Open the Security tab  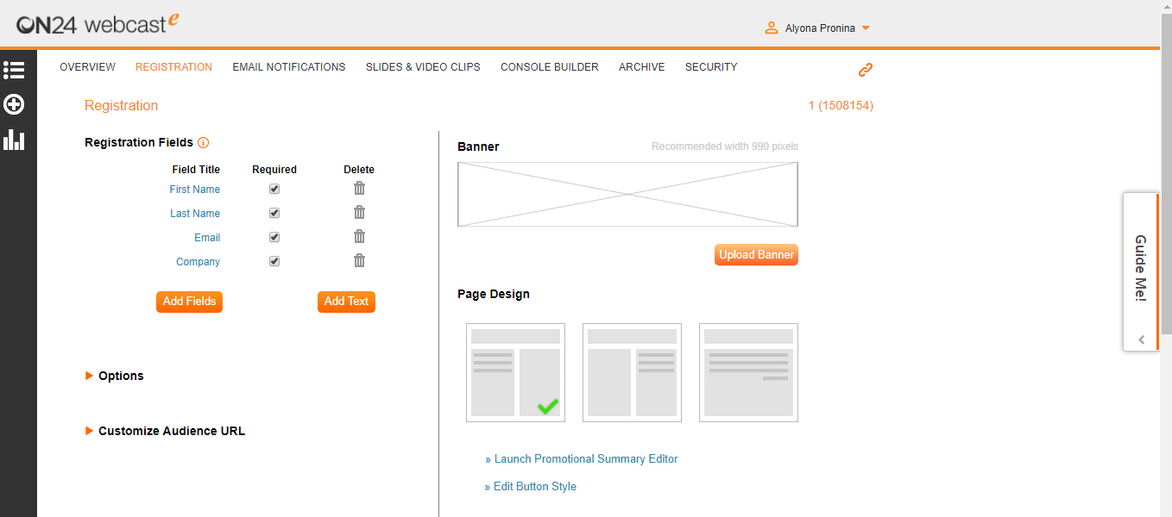[x=711, y=67]
